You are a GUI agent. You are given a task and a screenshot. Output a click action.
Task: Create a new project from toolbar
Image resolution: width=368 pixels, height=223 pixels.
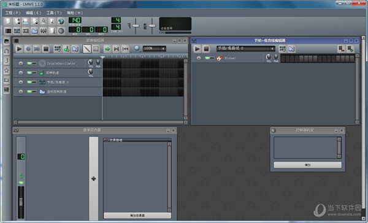point(8,21)
